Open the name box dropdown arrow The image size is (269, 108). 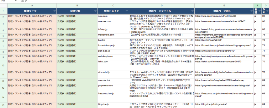click(16, 1)
